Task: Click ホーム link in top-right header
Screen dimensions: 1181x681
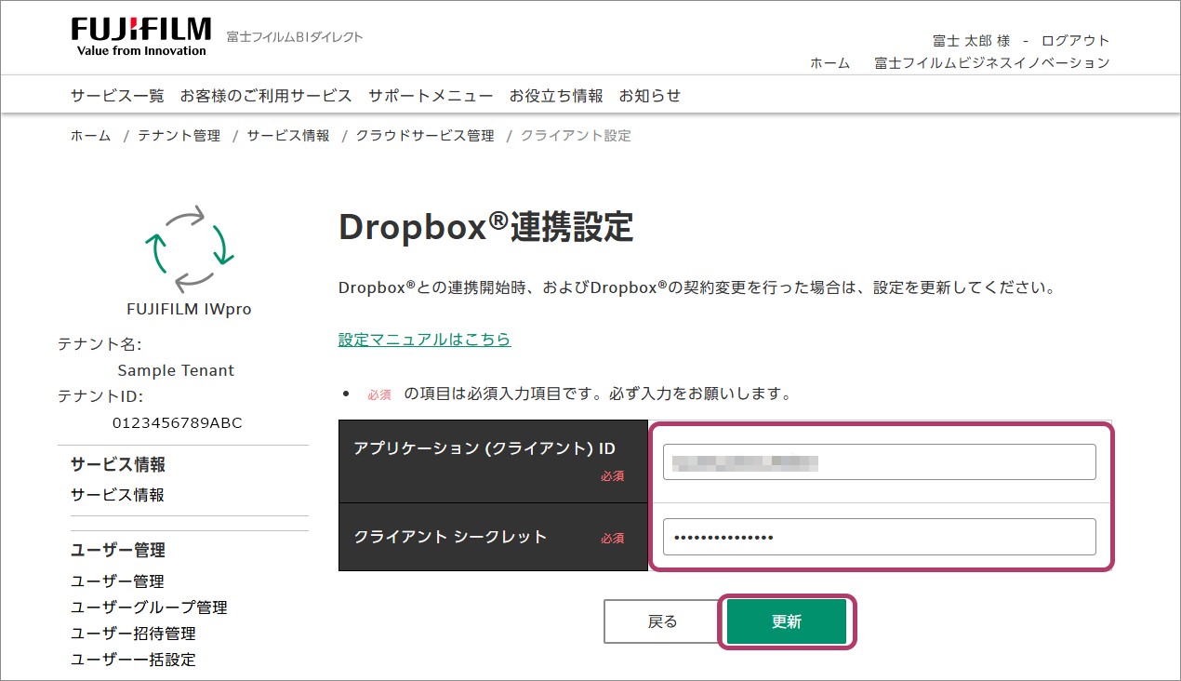Action: [x=829, y=63]
